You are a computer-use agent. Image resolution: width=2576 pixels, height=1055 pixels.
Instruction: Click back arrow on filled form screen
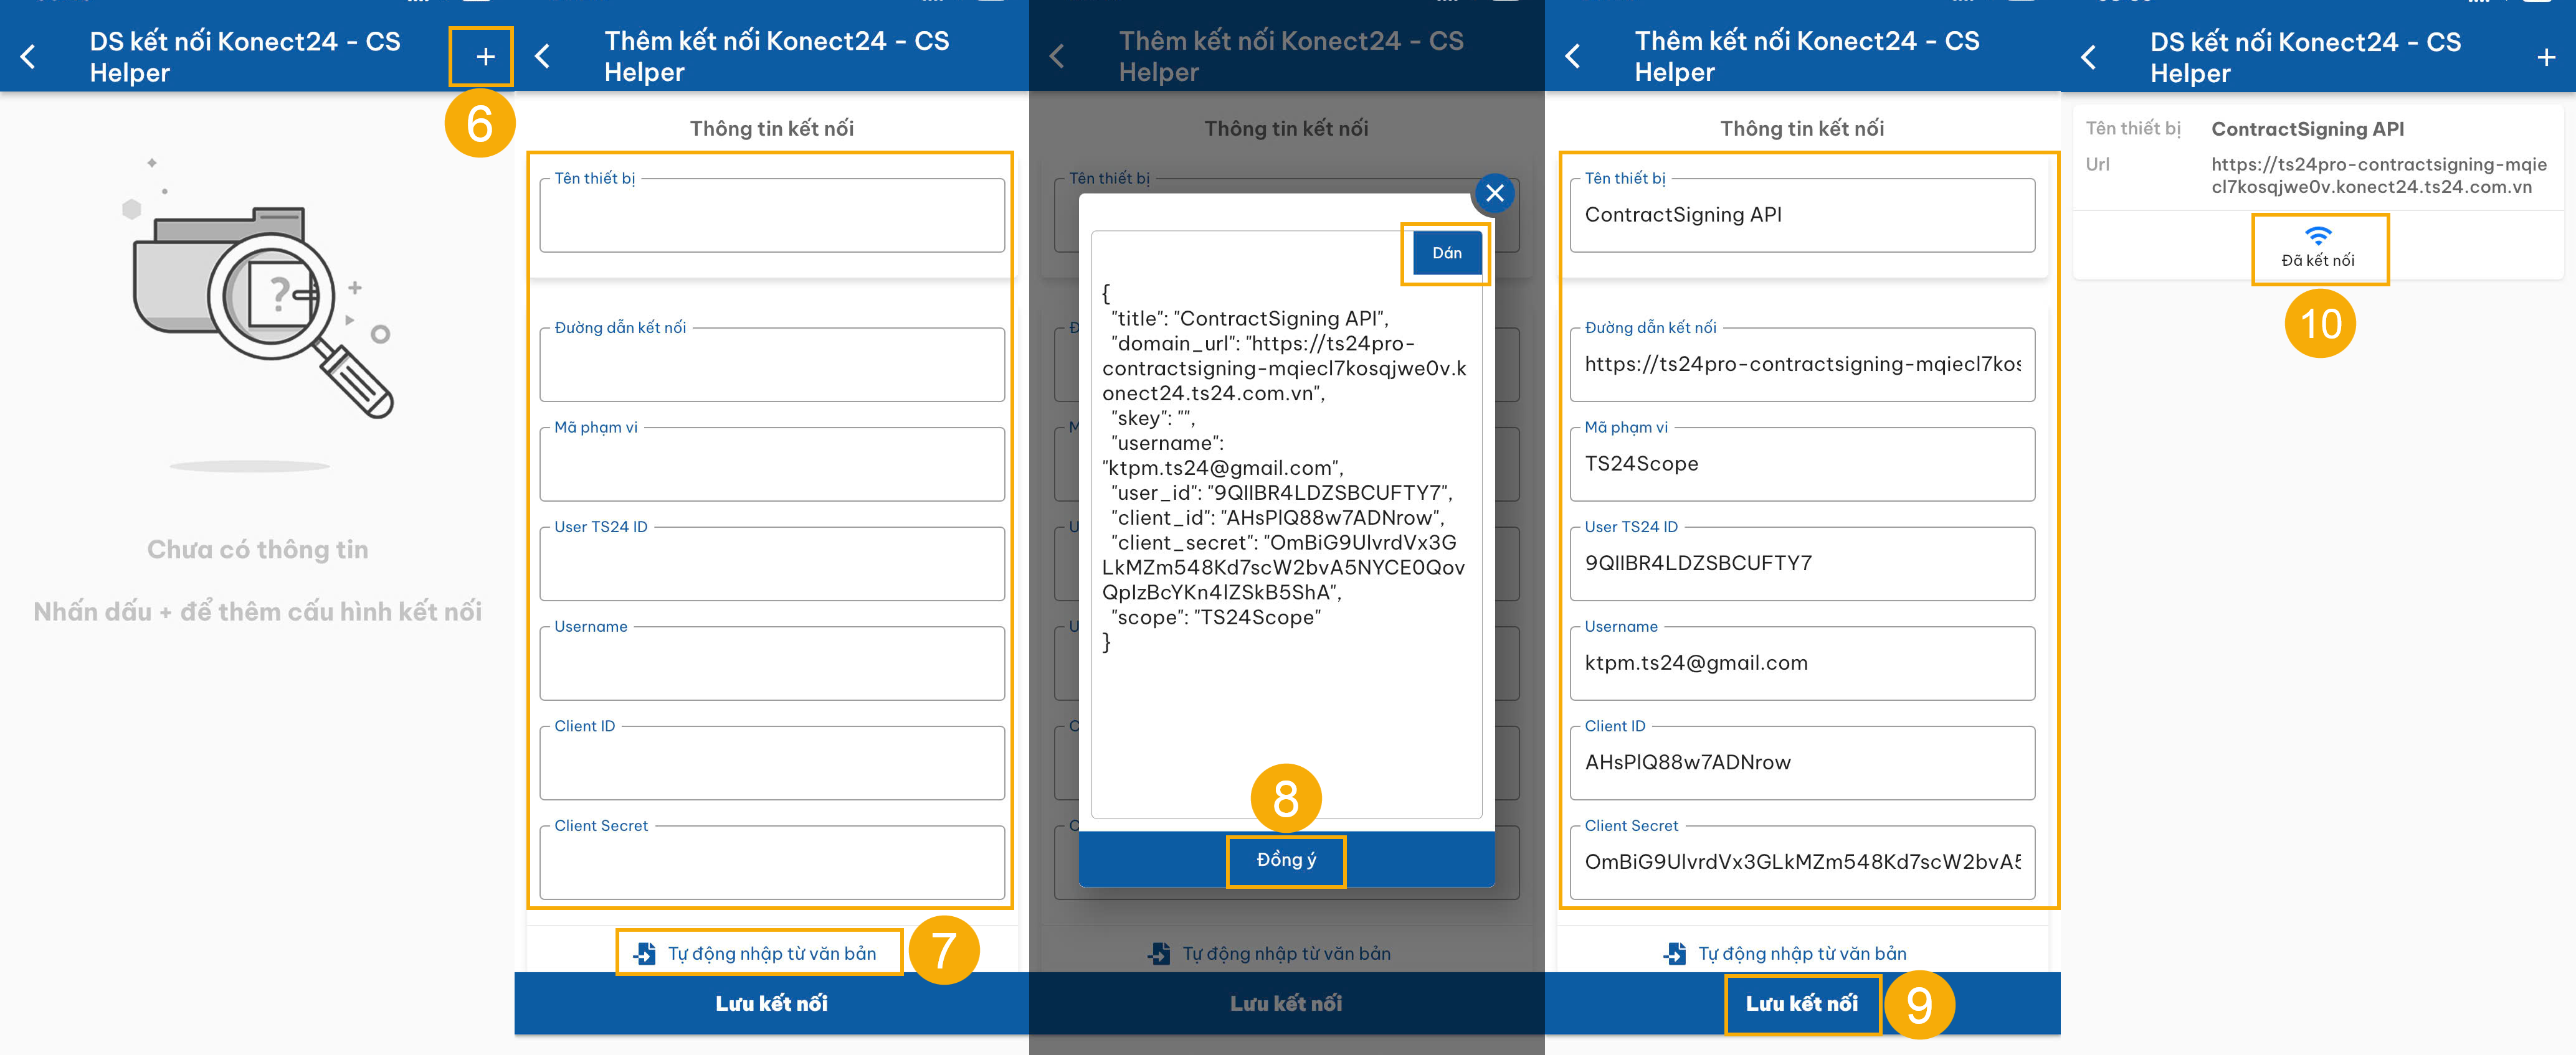[1573, 57]
